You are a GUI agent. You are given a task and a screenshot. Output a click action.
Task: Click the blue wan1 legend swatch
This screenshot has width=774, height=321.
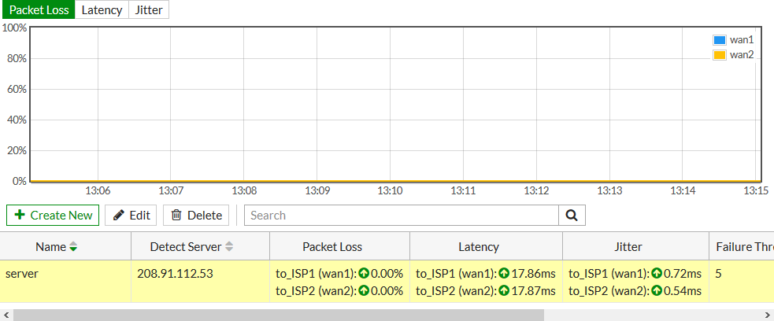[x=719, y=40]
